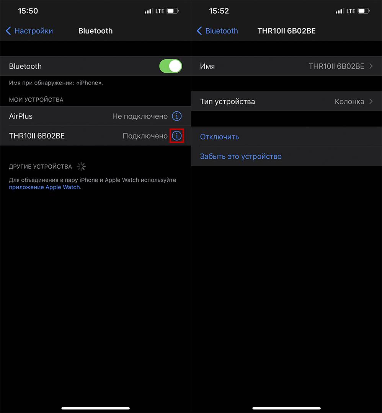
Task: Tap the back chevron next to Настройки
Action: pos(8,31)
